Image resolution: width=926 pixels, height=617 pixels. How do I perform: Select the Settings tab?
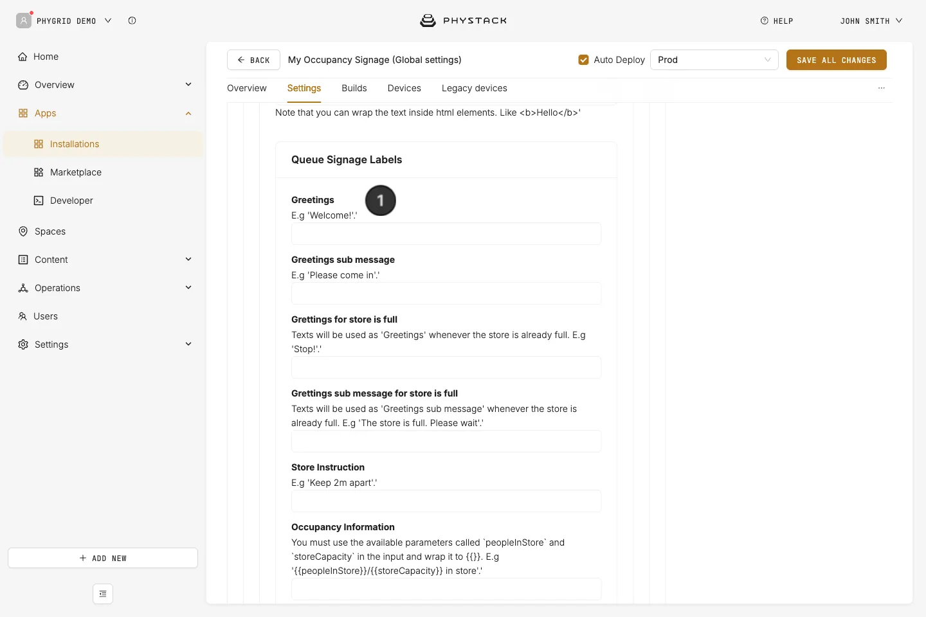304,88
